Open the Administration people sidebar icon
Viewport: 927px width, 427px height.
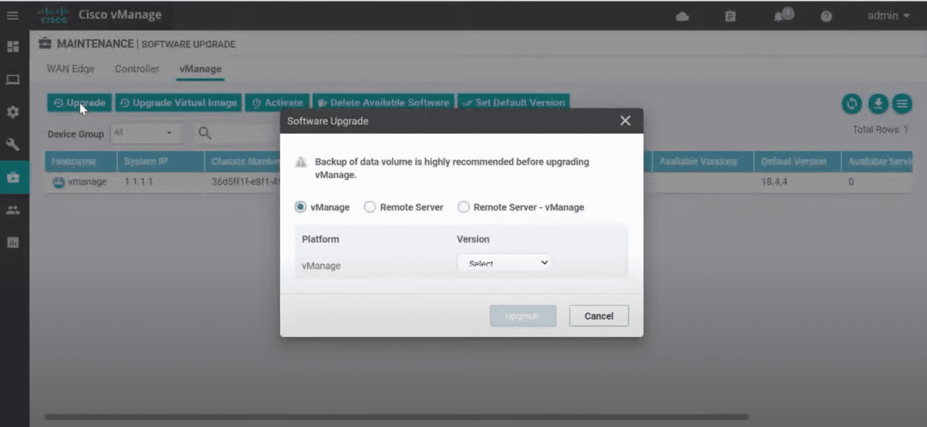point(13,210)
